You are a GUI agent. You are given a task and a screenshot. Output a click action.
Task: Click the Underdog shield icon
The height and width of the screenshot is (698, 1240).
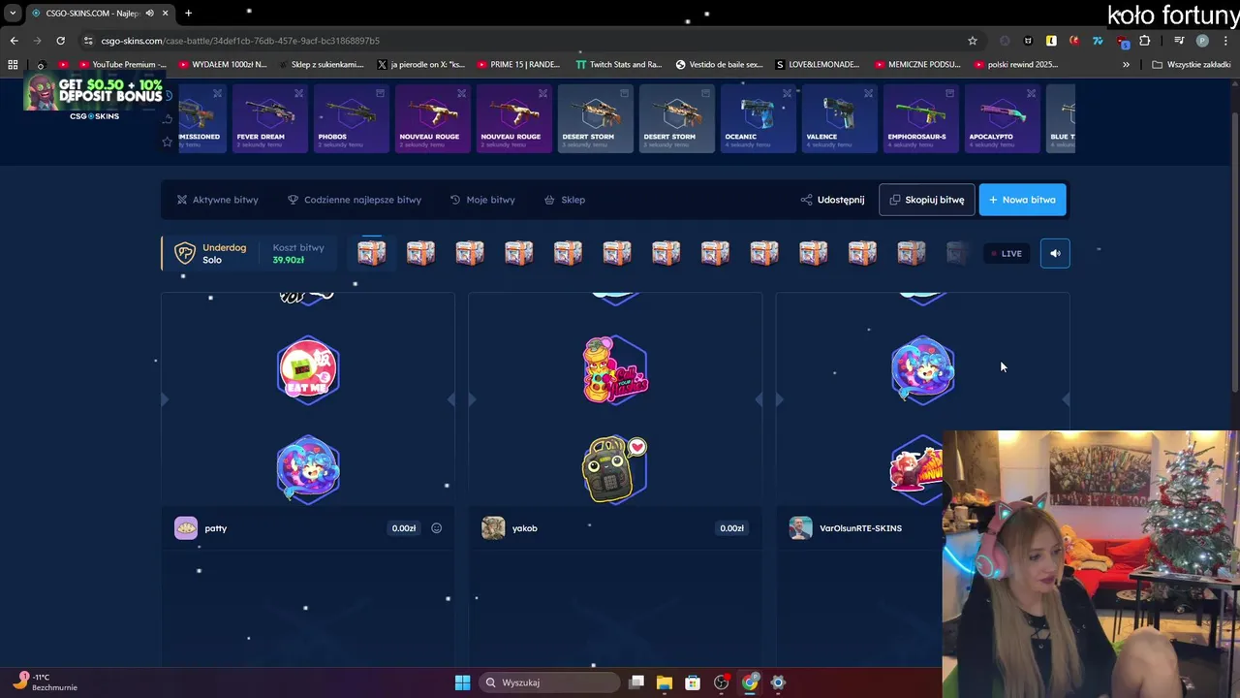[x=184, y=253]
